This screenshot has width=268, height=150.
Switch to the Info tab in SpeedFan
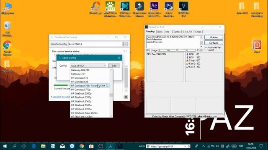(167, 32)
